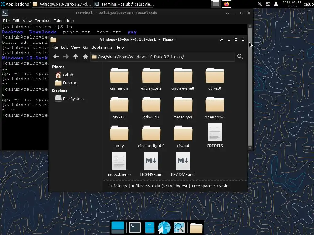This screenshot has width=314, height=235.
Task: Click the Firefox icon in top panel
Action: (x=227, y=4)
